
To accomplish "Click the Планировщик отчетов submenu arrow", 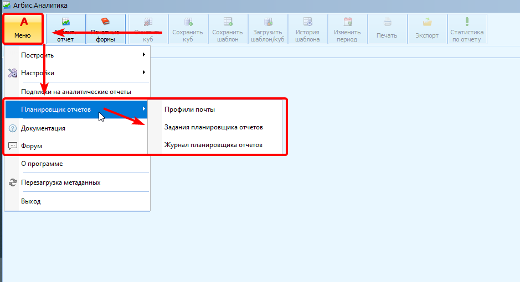I will click(143, 108).
